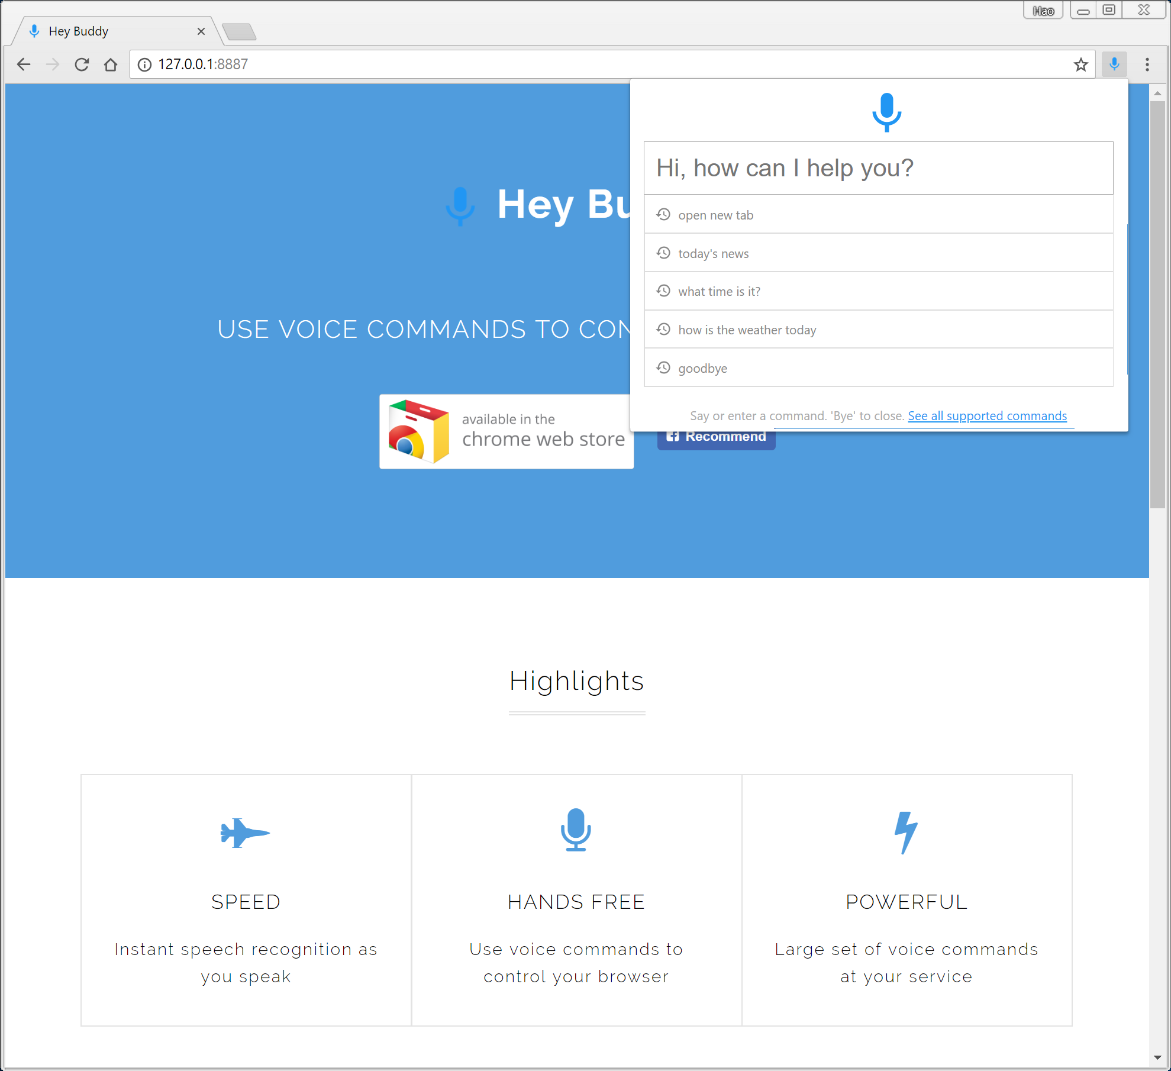Click microphone logo beside Hey Buddy heading
Screen dimensions: 1171x1071
[460, 206]
